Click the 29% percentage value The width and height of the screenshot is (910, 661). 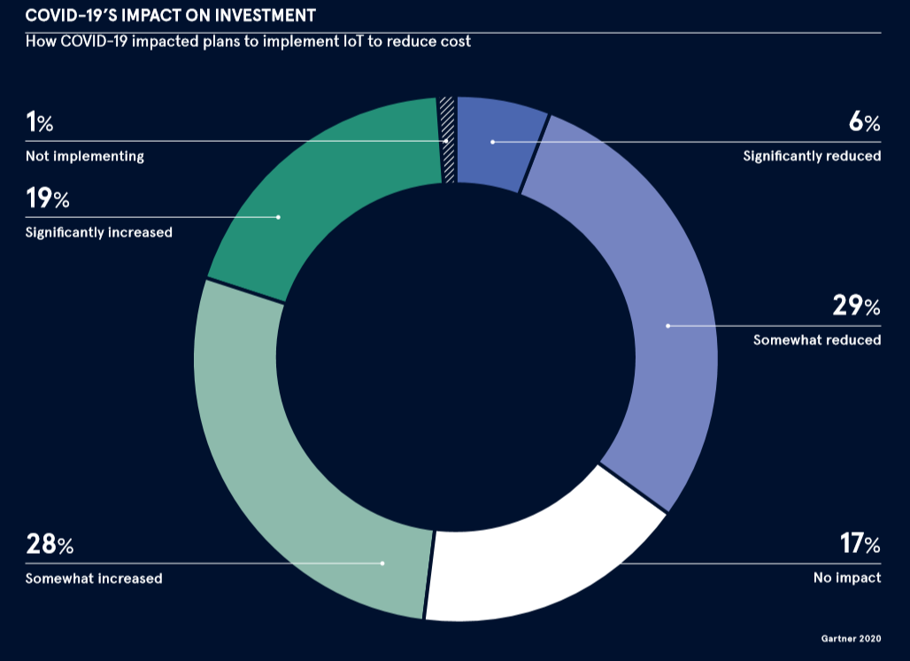click(855, 307)
